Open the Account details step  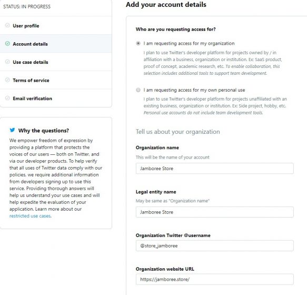tap(56, 44)
